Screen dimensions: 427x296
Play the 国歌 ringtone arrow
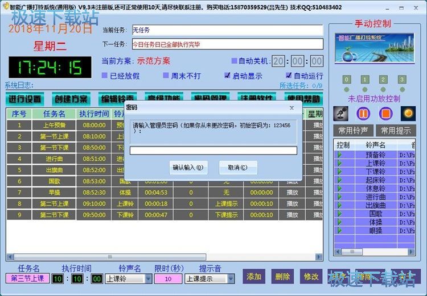[339, 214]
